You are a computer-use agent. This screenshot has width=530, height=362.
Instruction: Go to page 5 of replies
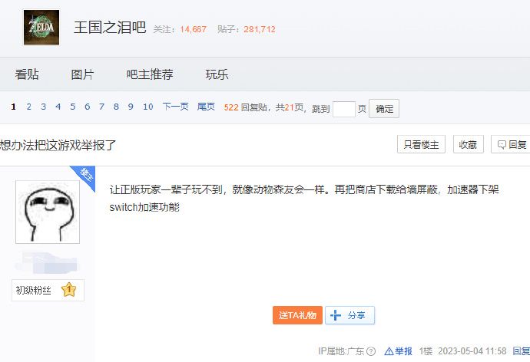tap(73, 107)
